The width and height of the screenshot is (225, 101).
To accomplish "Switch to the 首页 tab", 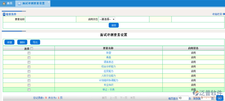I will coord(7,3).
